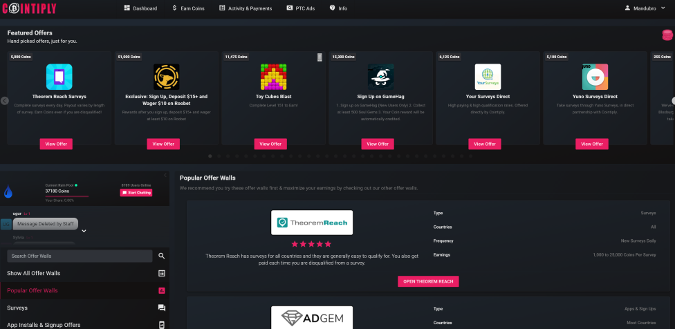Click the mobile device icon on Toy Cubes Blast
This screenshot has width=675, height=329.
pyautogui.click(x=320, y=57)
